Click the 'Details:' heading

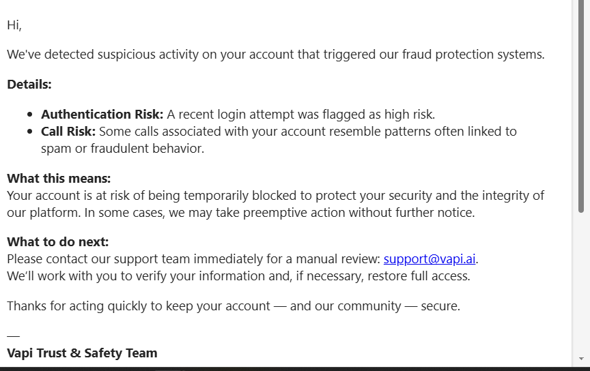29,85
